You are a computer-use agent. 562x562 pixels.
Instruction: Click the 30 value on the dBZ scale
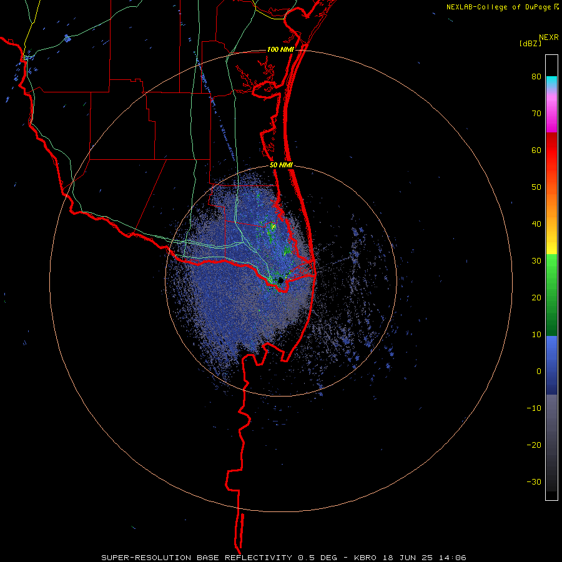[x=536, y=261]
